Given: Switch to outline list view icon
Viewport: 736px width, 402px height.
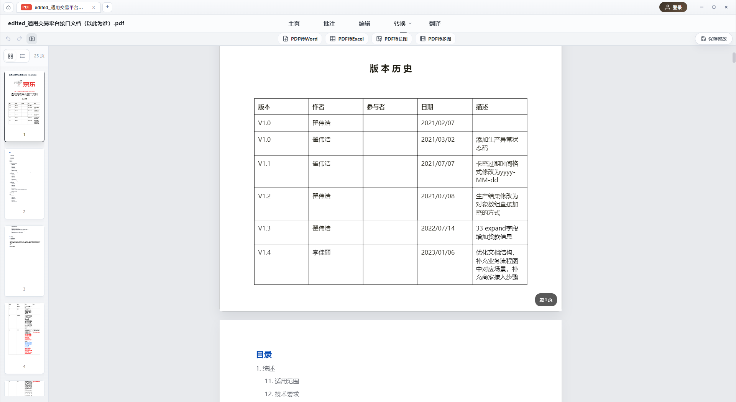Looking at the screenshot, I should 23,56.
